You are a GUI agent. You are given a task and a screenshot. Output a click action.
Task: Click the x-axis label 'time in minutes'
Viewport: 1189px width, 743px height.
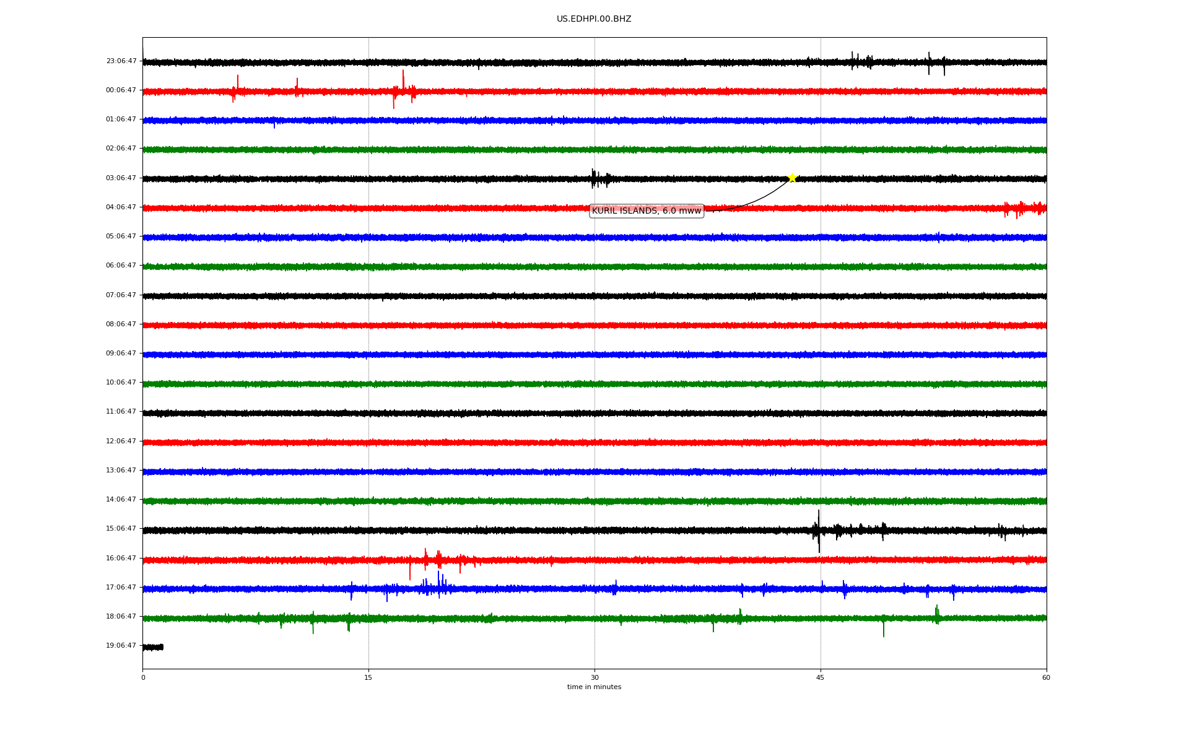point(594,687)
